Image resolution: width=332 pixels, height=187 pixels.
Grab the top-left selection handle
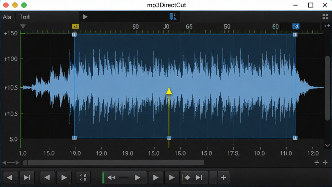coord(74,34)
